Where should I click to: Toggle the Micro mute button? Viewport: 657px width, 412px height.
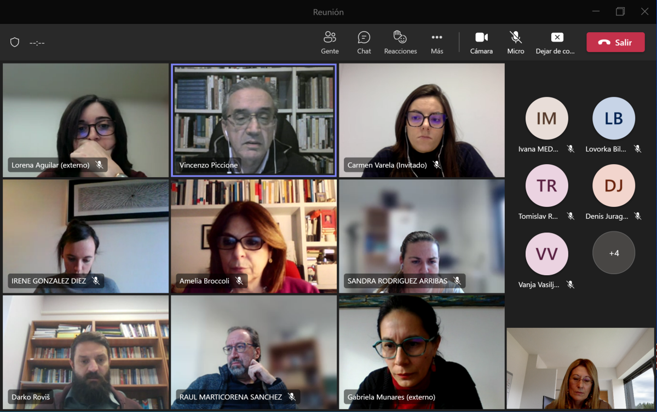(515, 42)
